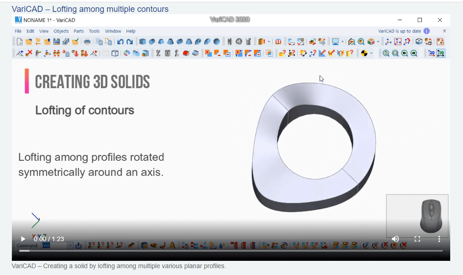Open the Tools menu
The height and width of the screenshot is (275, 463).
(x=94, y=31)
